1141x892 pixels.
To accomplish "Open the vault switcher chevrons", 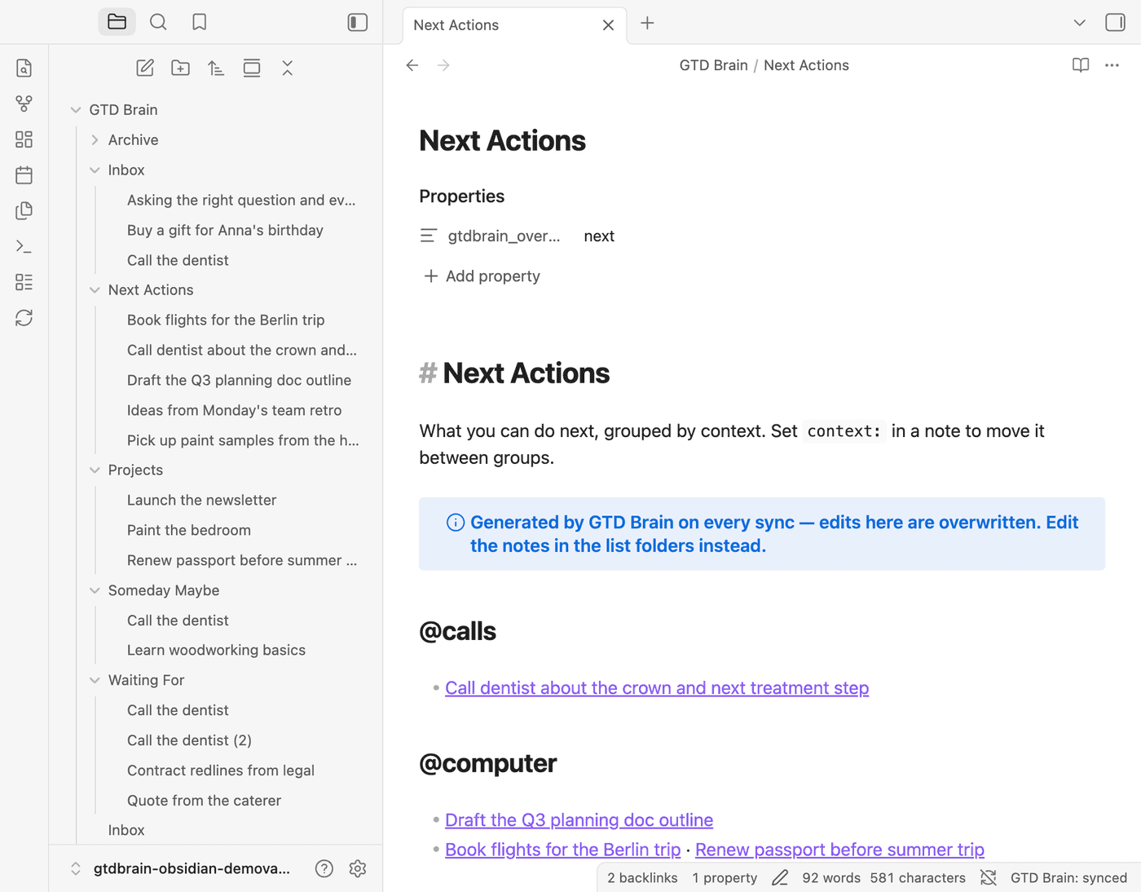I will (76, 868).
